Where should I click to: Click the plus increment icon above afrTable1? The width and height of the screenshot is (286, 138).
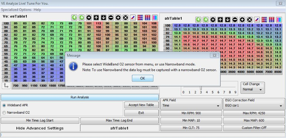tap(242, 20)
